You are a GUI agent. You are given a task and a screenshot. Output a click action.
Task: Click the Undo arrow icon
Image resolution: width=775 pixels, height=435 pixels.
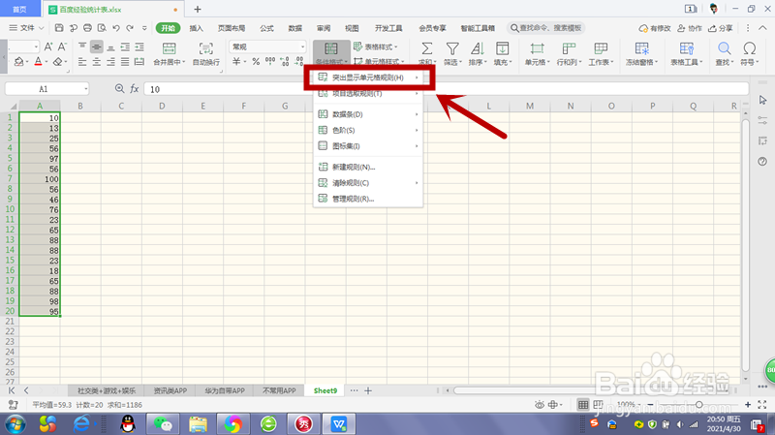pyautogui.click(x=115, y=28)
